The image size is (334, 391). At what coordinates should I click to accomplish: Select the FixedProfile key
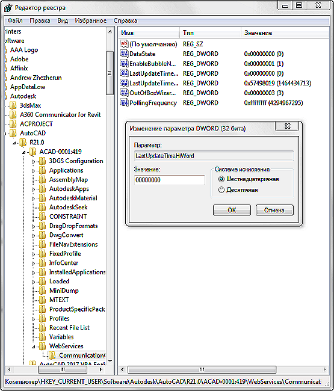[65, 254]
